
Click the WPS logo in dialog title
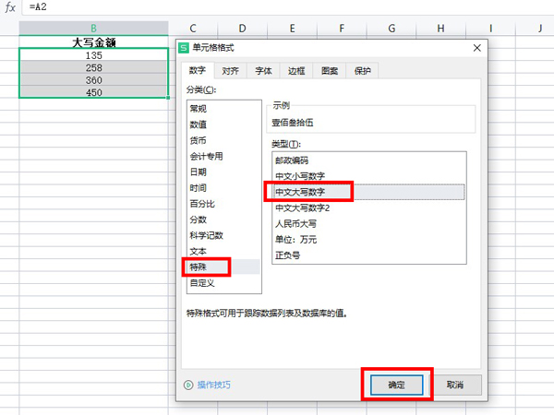tap(184, 48)
